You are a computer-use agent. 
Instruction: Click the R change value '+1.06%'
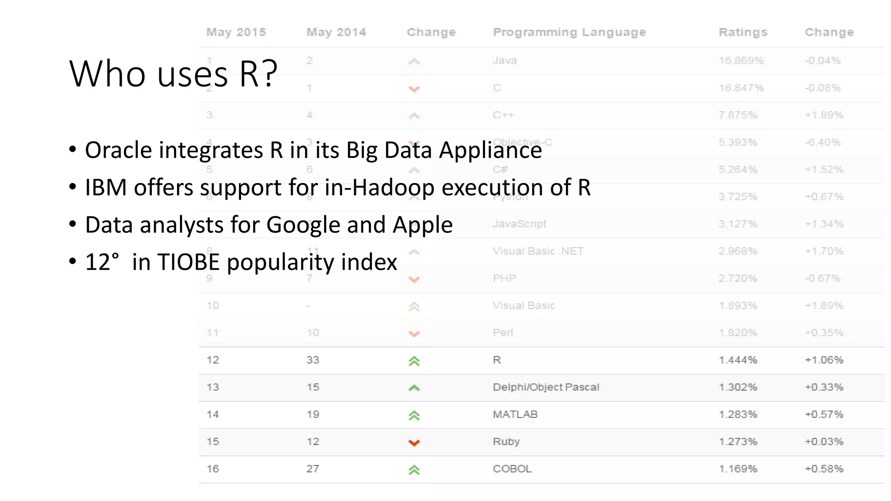coord(824,360)
